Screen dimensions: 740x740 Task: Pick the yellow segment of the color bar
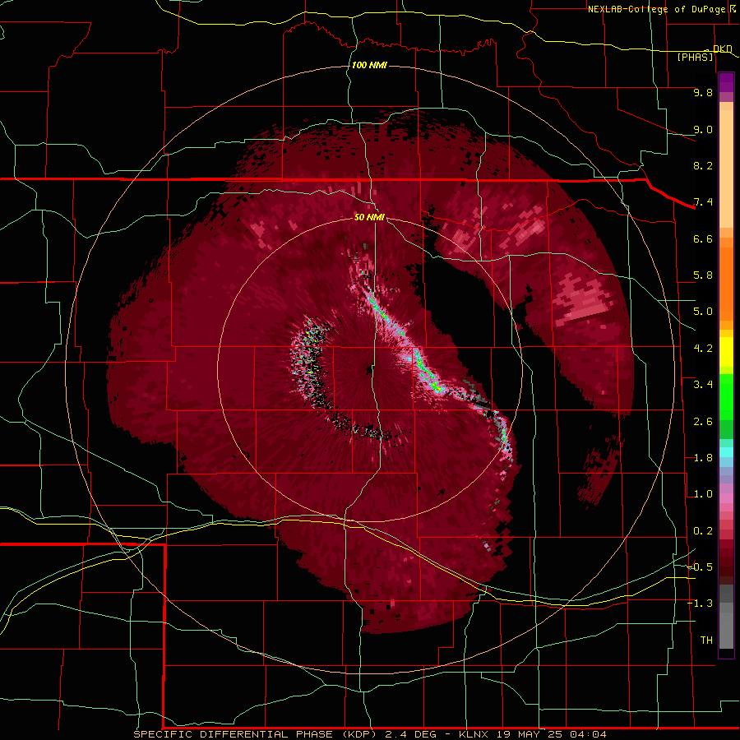(726, 352)
